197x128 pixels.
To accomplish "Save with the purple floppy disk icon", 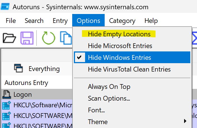I will pos(27,38).
